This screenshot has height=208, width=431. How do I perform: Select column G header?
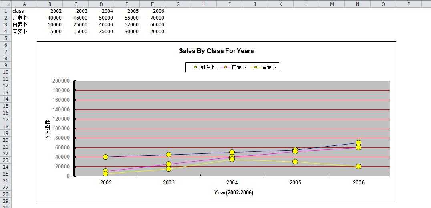178,4
